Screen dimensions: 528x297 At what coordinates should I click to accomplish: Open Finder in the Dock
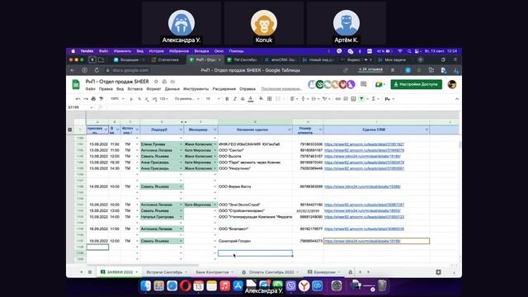click(145, 286)
